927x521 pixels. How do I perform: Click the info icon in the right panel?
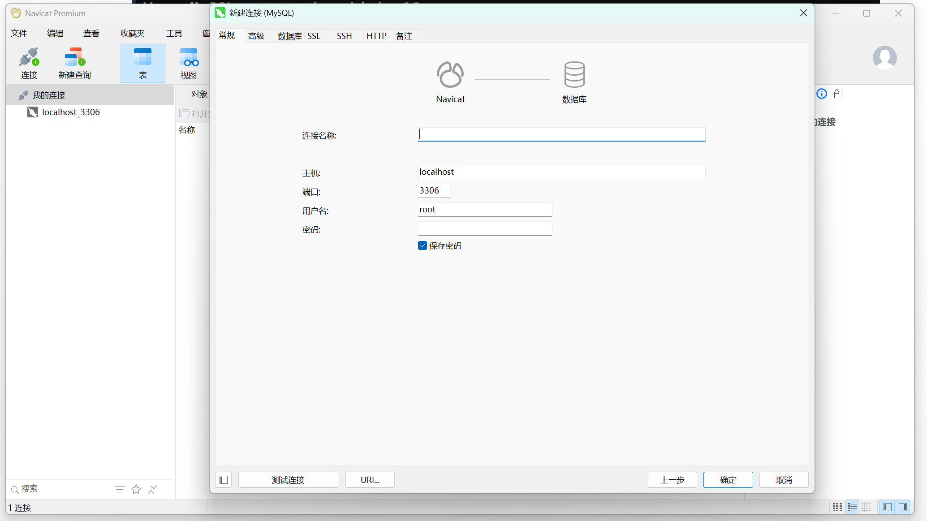point(822,94)
